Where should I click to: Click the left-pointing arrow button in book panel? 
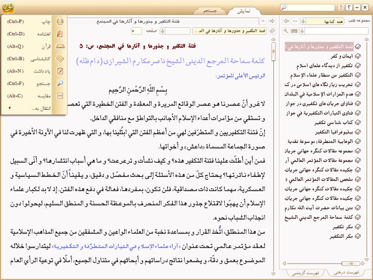coord(286,21)
